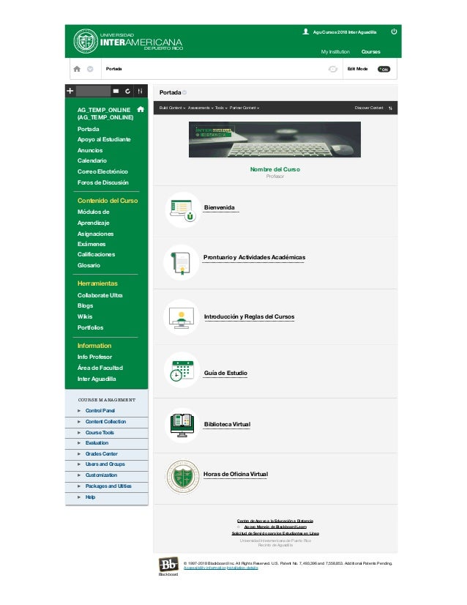Open Área de Facultad menu item
Image resolution: width=467 pixels, height=605 pixels.
[100, 368]
